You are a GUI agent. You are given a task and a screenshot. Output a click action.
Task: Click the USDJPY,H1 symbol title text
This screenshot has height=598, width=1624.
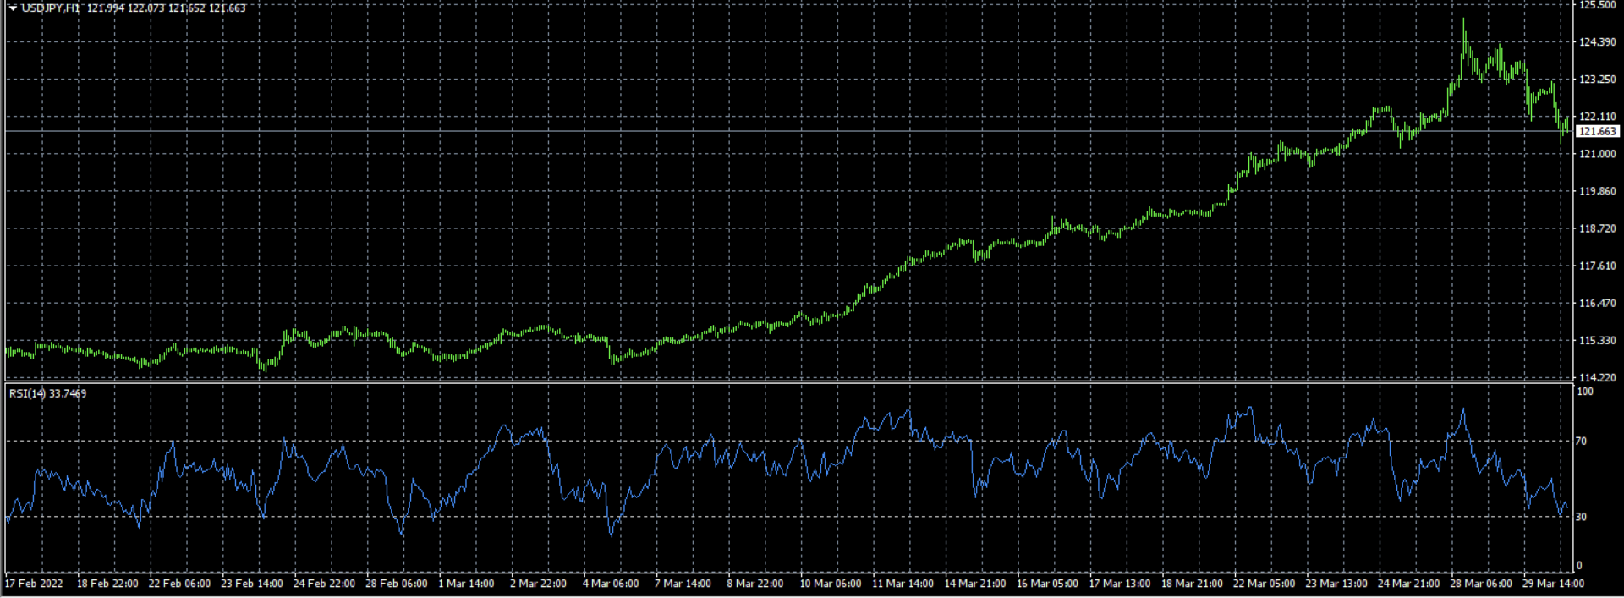pos(51,8)
